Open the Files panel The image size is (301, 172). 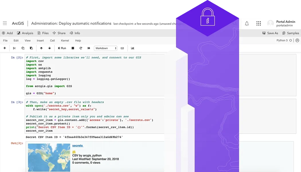[x=43, y=33]
